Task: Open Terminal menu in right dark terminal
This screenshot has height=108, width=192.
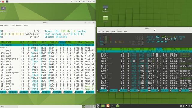Action: click(x=119, y=31)
